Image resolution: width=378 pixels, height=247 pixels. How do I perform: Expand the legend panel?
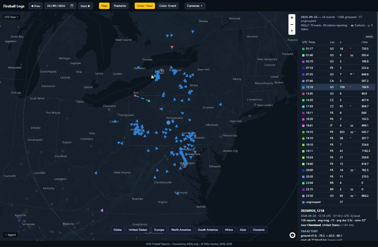[10, 235]
